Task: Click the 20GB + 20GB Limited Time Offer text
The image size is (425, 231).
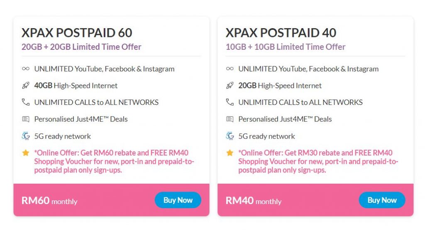Action: [x=81, y=47]
